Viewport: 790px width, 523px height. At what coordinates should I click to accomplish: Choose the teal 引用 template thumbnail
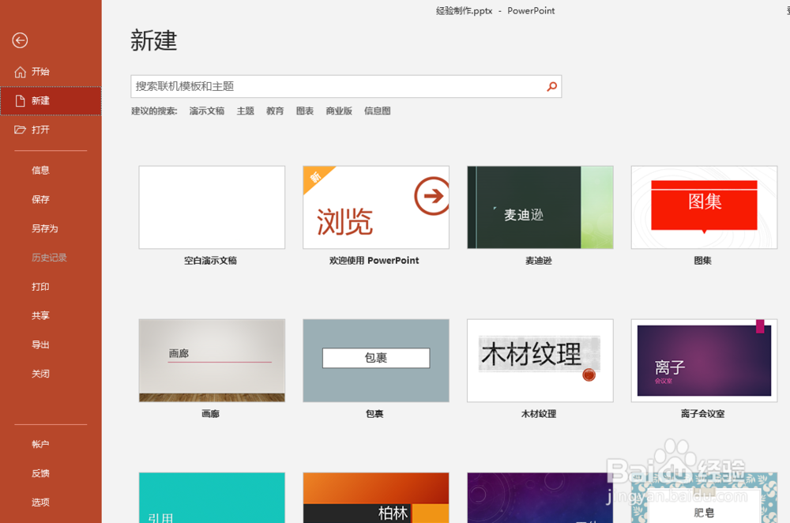[x=212, y=498]
